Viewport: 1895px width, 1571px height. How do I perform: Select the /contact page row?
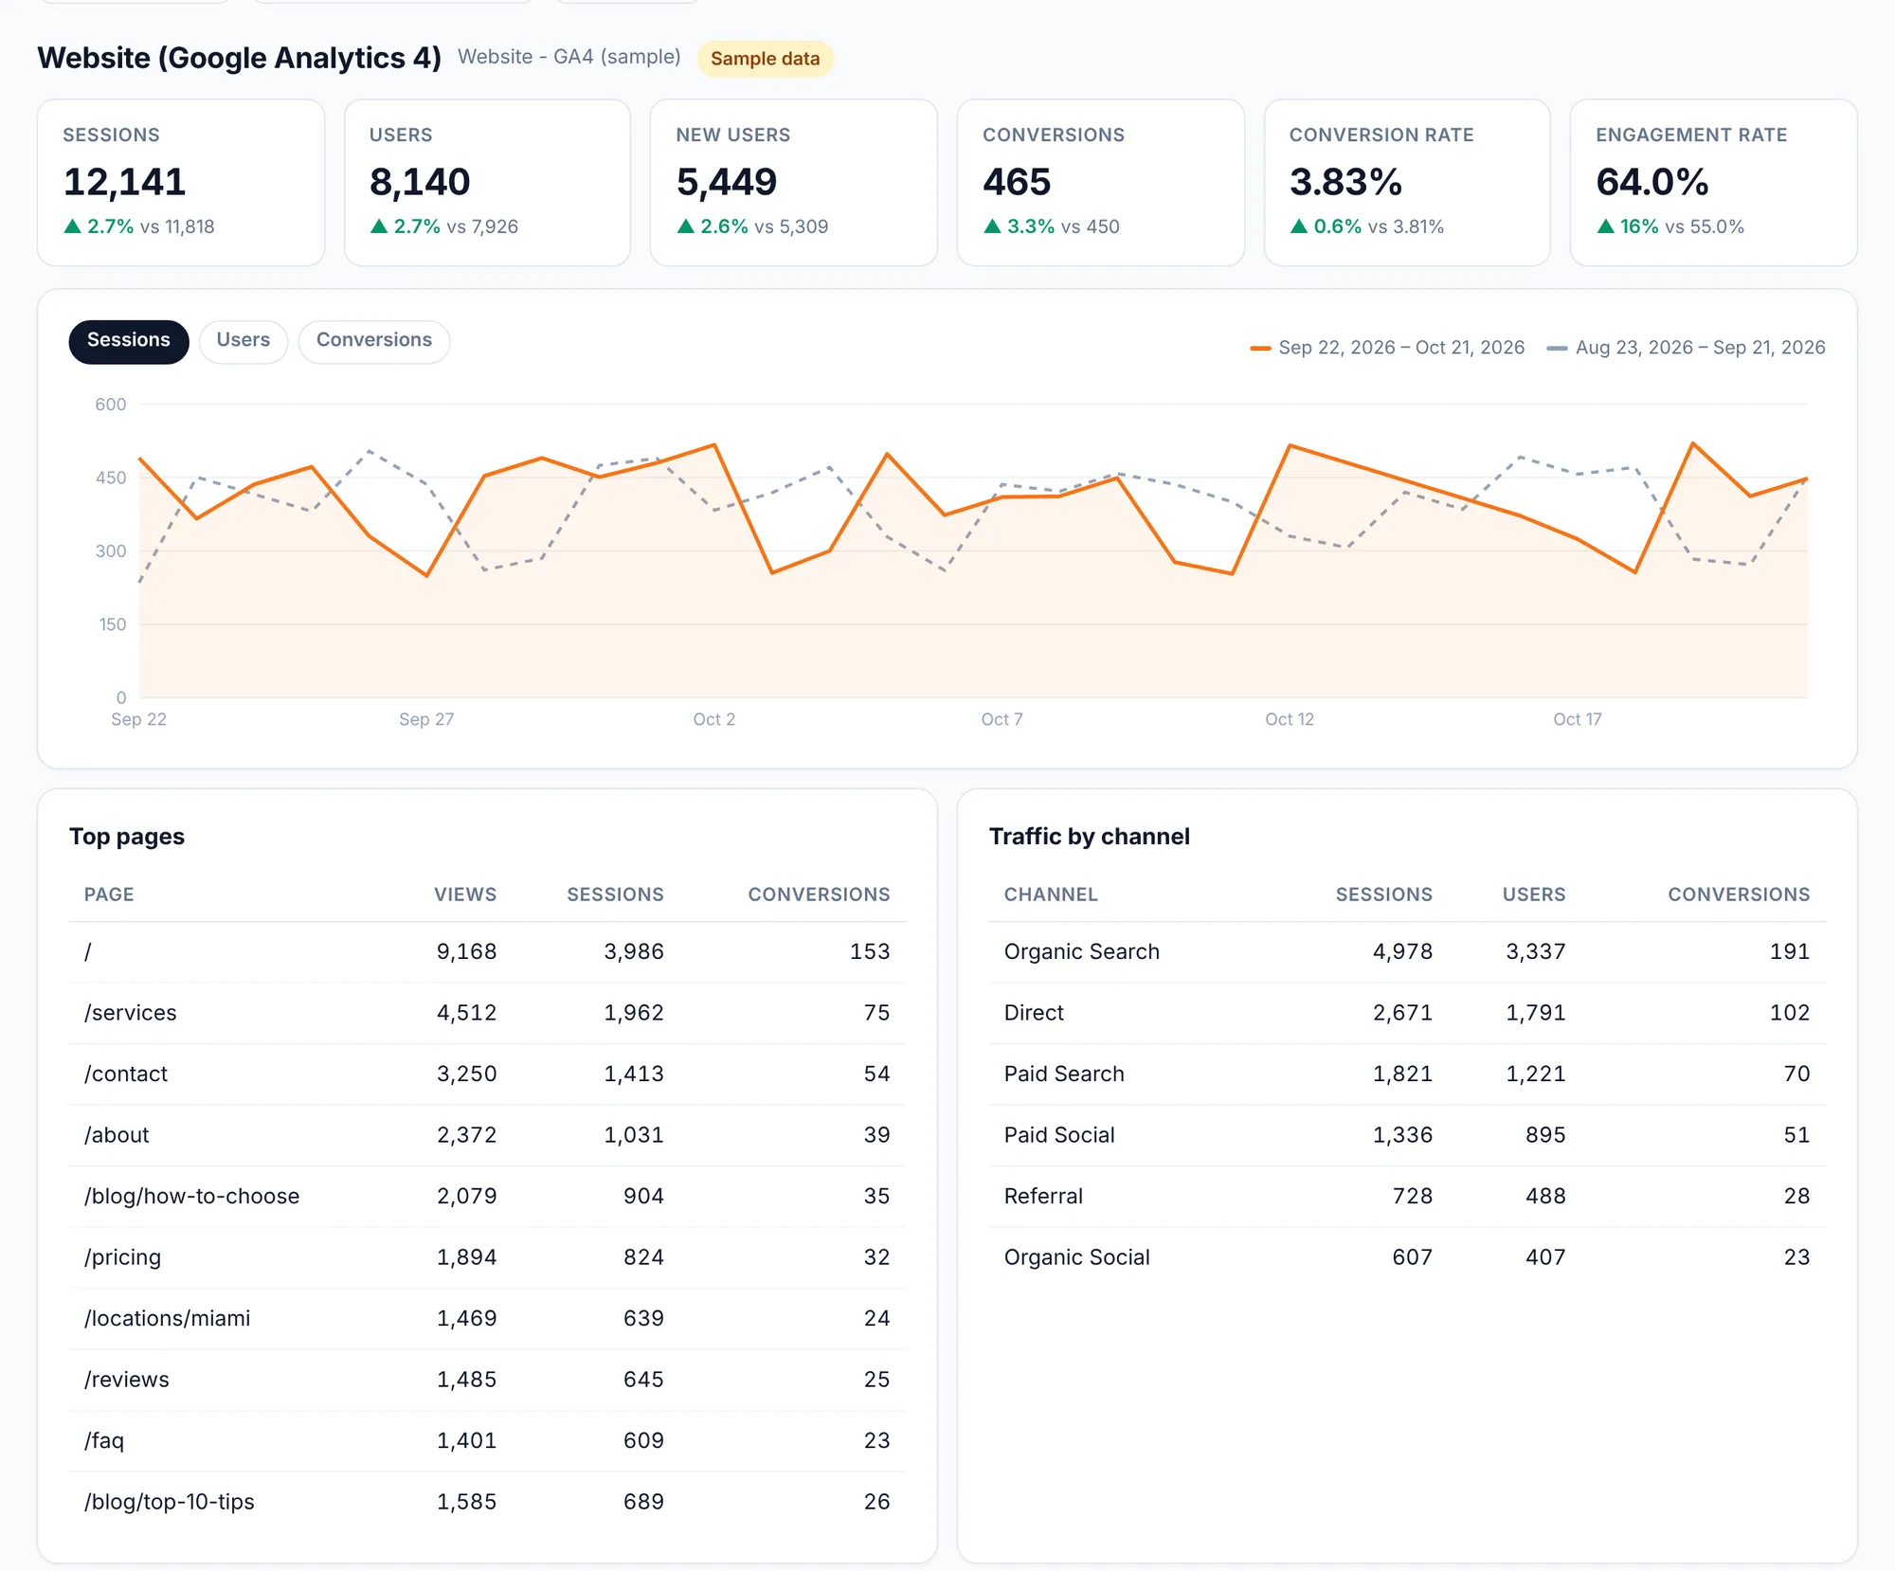pyautogui.click(x=487, y=1074)
